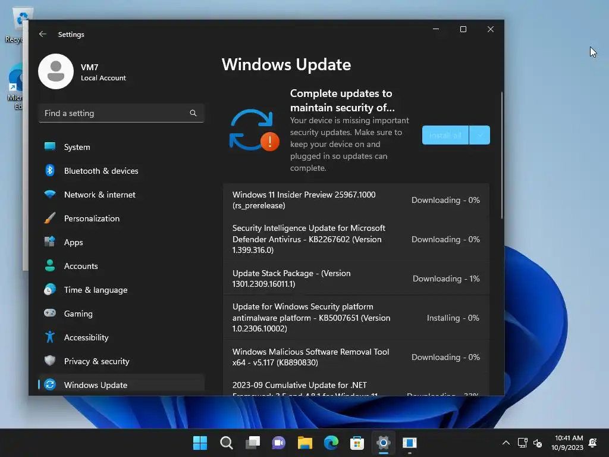
Task: Open network status tray icon
Action: click(522, 443)
